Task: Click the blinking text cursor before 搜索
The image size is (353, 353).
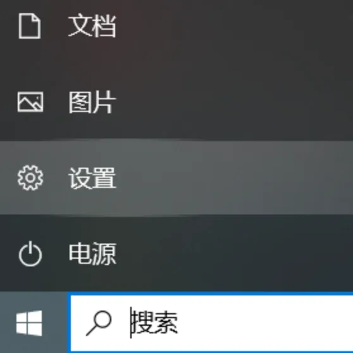Action: [x=130, y=323]
